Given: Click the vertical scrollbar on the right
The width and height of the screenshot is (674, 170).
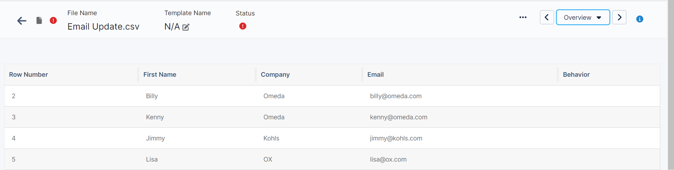Looking at the screenshot, I should tap(671, 84).
